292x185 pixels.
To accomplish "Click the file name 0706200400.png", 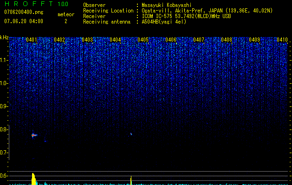I will (x=24, y=12).
